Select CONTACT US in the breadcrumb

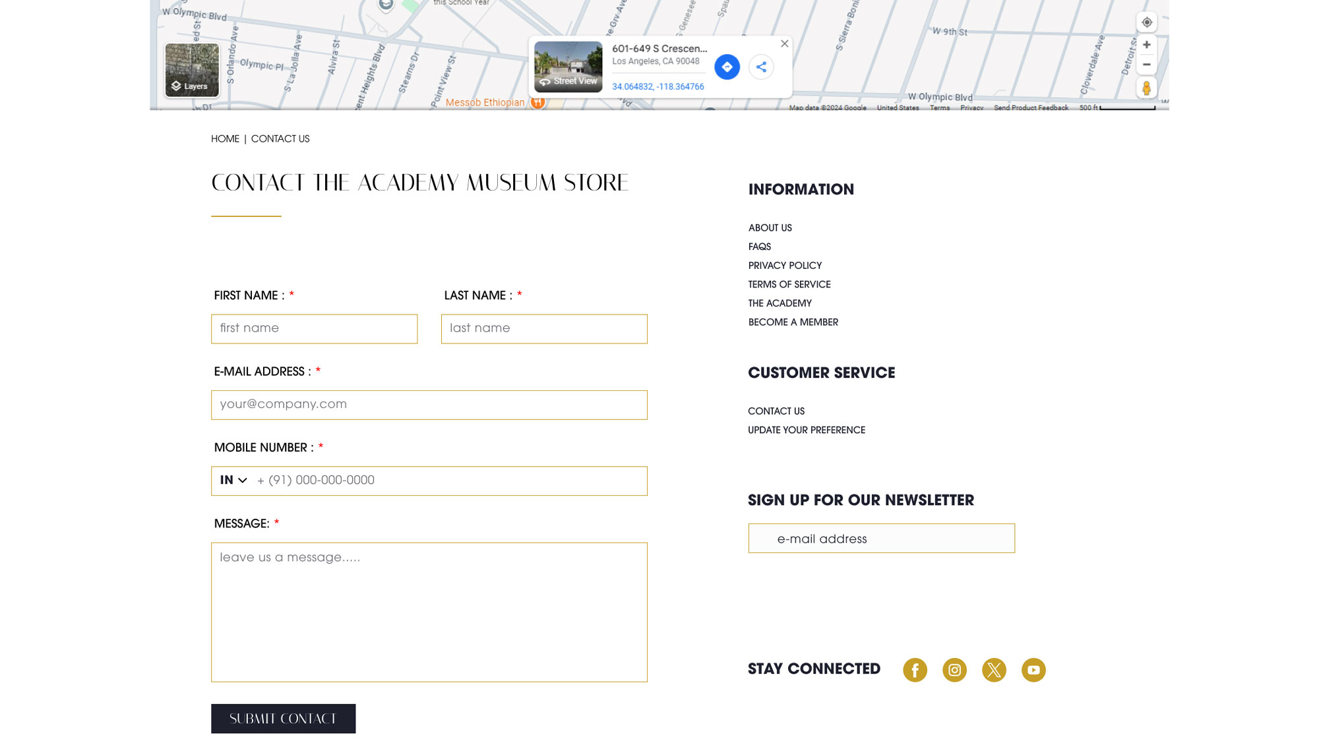pos(280,138)
